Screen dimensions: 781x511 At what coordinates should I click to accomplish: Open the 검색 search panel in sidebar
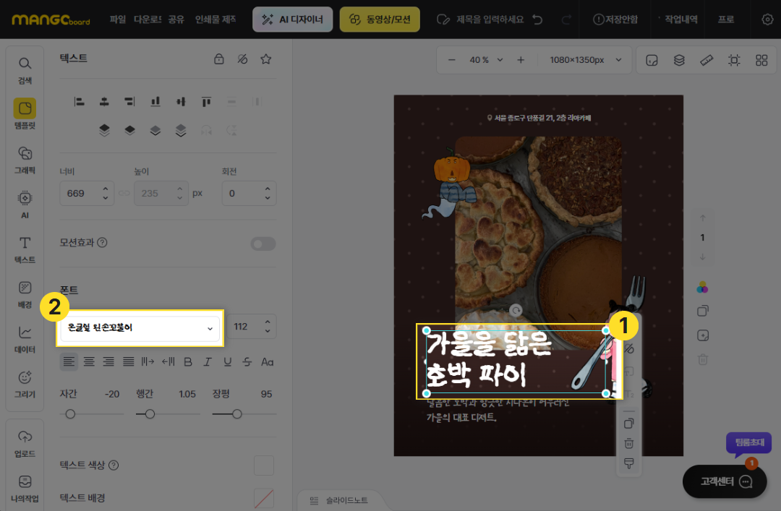pos(25,70)
